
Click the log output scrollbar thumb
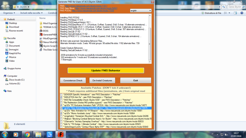point(150,44)
